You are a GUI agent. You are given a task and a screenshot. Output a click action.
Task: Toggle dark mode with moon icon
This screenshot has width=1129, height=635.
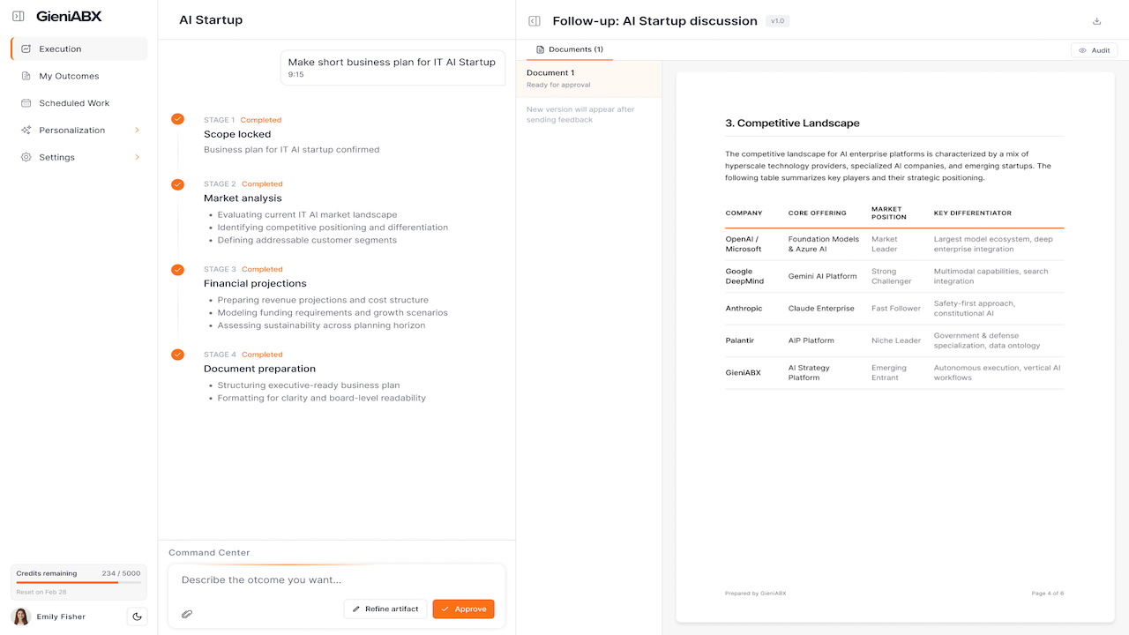[137, 616]
